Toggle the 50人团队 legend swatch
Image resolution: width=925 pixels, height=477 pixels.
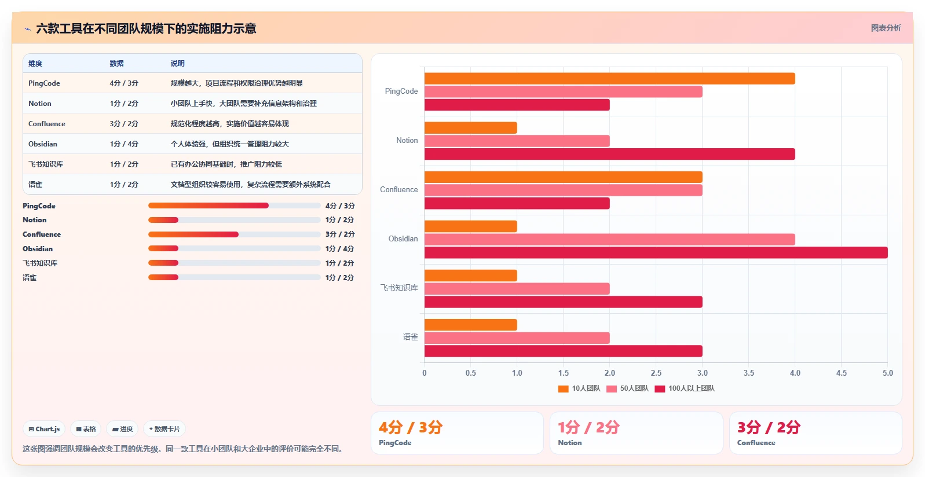point(611,389)
